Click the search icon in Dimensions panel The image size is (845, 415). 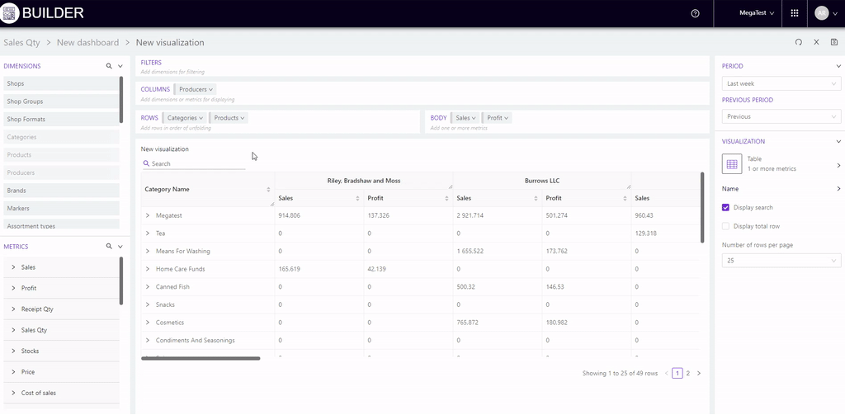point(108,66)
